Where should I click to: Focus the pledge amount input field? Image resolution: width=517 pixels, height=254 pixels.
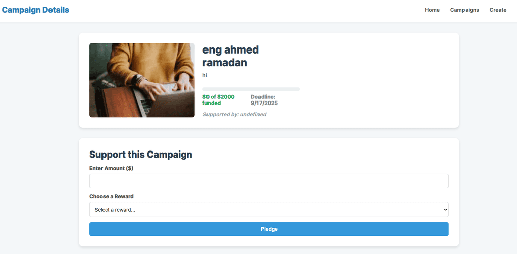[x=269, y=181]
